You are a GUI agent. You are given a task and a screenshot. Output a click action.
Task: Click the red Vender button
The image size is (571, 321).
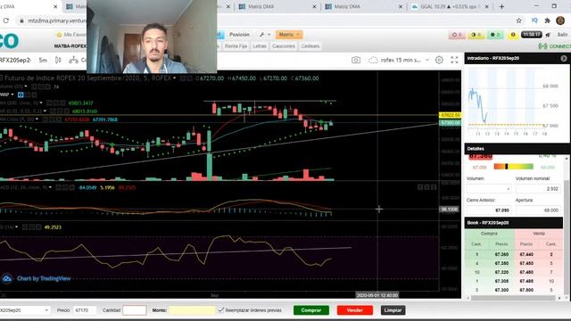355,310
